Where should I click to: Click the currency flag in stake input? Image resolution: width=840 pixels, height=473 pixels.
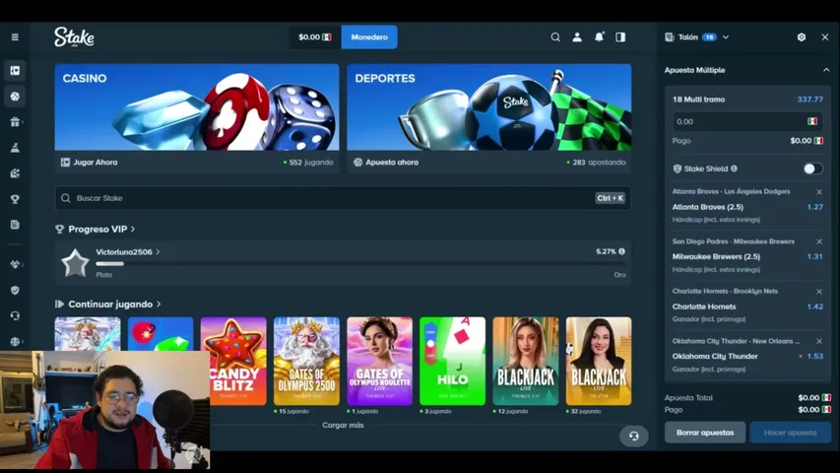812,122
